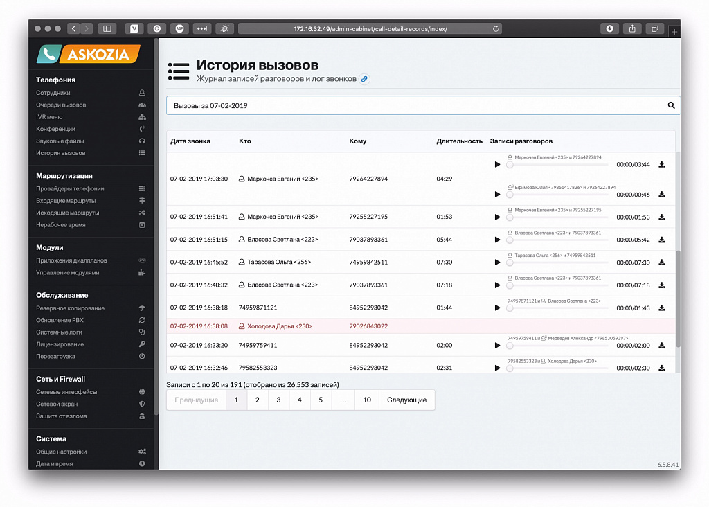The width and height of the screenshot is (709, 507).
Task: Toggle the browser sidebar button
Action: pyautogui.click(x=107, y=28)
